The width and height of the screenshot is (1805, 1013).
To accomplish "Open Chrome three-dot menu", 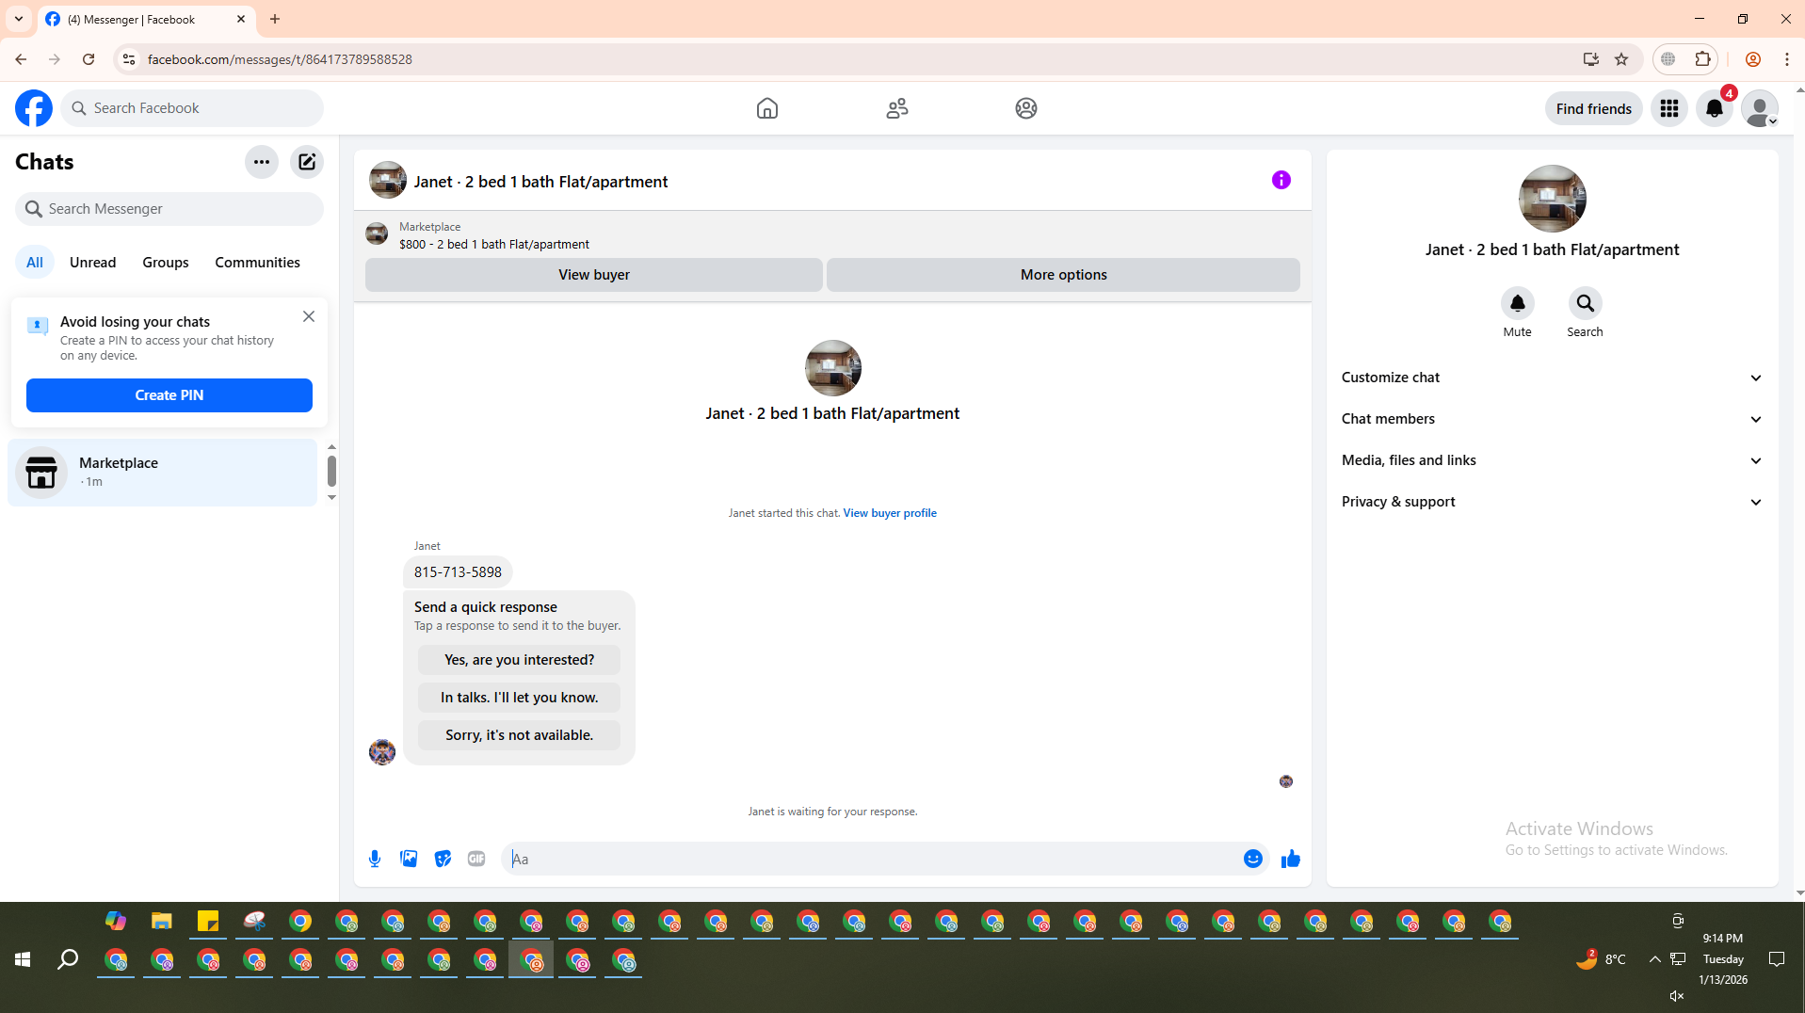I will [x=1787, y=59].
